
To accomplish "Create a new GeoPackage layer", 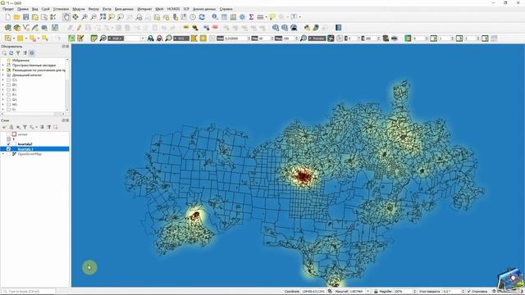I will pyautogui.click(x=16, y=28).
